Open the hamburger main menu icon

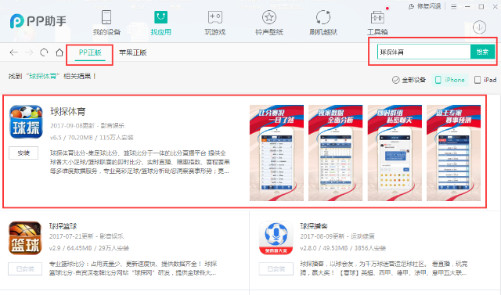click(453, 6)
